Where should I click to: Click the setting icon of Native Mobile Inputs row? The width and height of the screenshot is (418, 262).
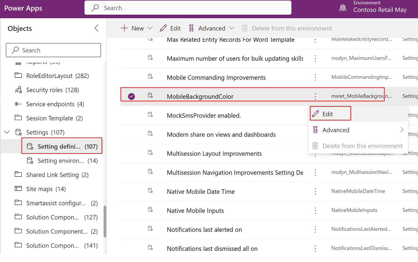pyautogui.click(x=150, y=210)
